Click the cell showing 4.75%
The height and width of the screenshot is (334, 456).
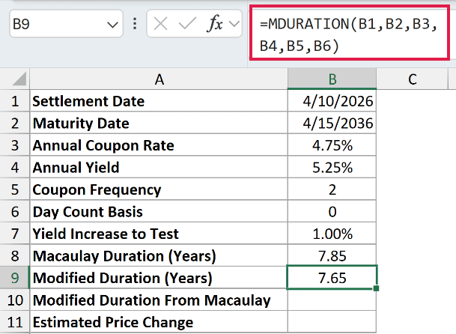pyautogui.click(x=332, y=145)
